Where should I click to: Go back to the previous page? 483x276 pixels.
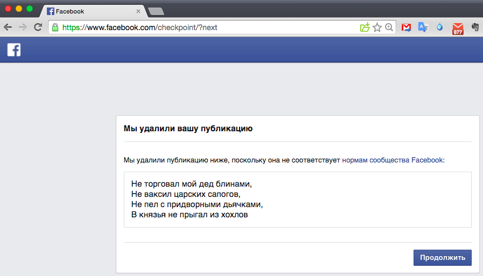tap(9, 27)
